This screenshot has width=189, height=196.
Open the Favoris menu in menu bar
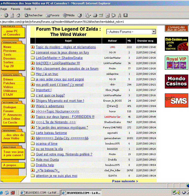click(x=16, y=9)
